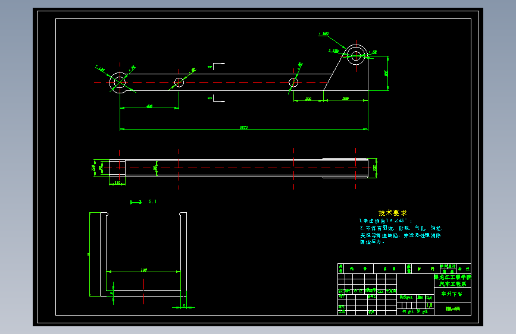Click the 汽车工程系 text in title block
This screenshot has width=516, height=334.
(453, 283)
